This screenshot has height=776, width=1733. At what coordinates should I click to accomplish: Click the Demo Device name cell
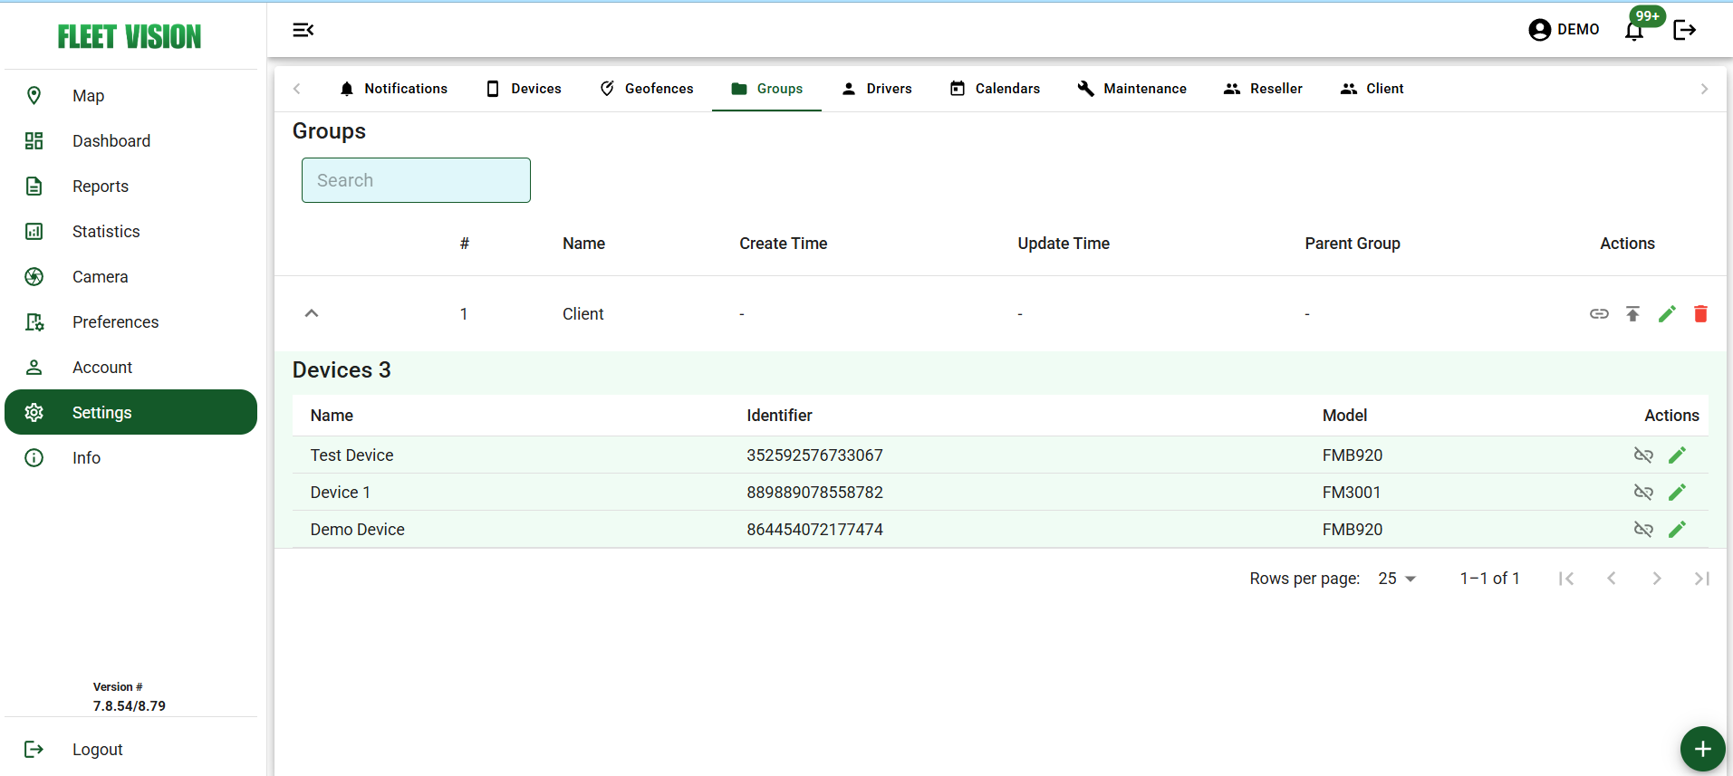tap(357, 529)
